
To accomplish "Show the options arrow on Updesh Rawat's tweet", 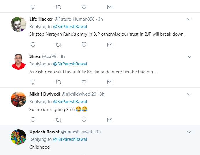I will pos(189,132).
